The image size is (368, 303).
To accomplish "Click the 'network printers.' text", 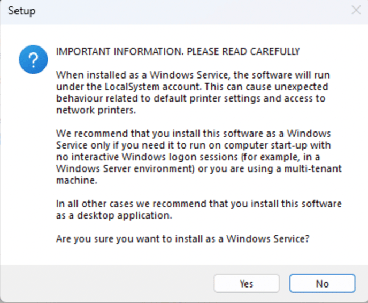I will (96, 110).
